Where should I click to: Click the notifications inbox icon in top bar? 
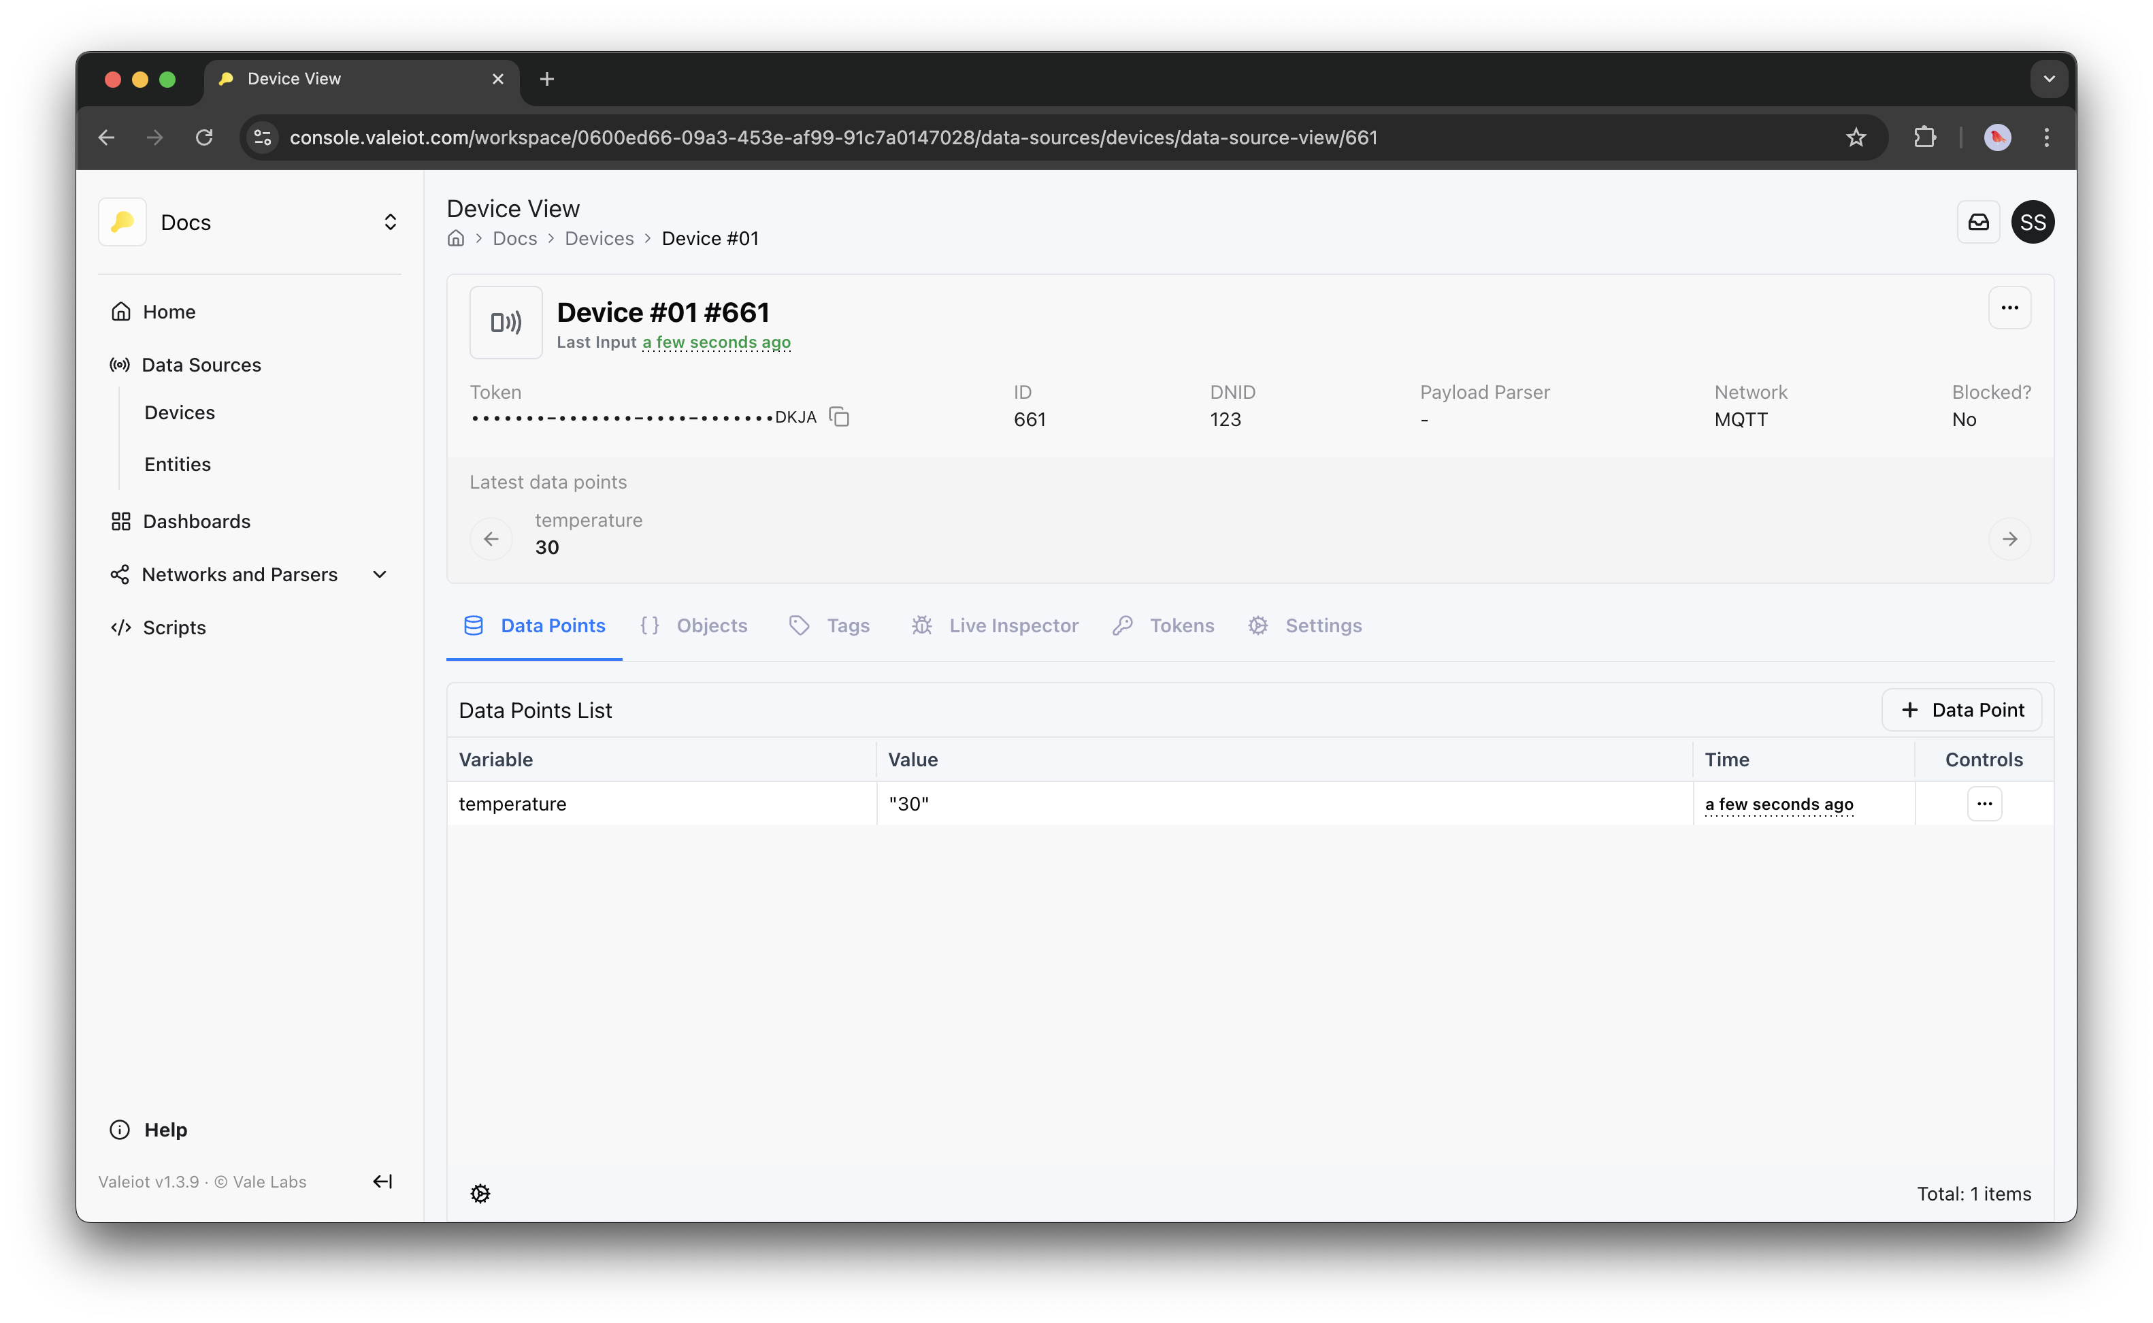click(x=1978, y=221)
